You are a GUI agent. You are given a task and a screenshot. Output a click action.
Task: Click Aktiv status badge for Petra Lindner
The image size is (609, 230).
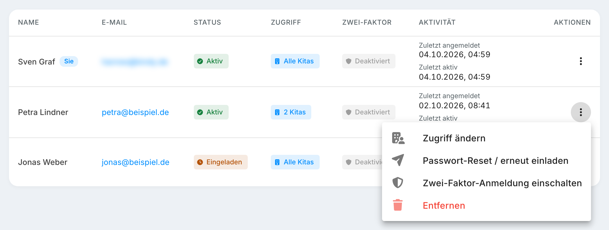[x=211, y=112]
